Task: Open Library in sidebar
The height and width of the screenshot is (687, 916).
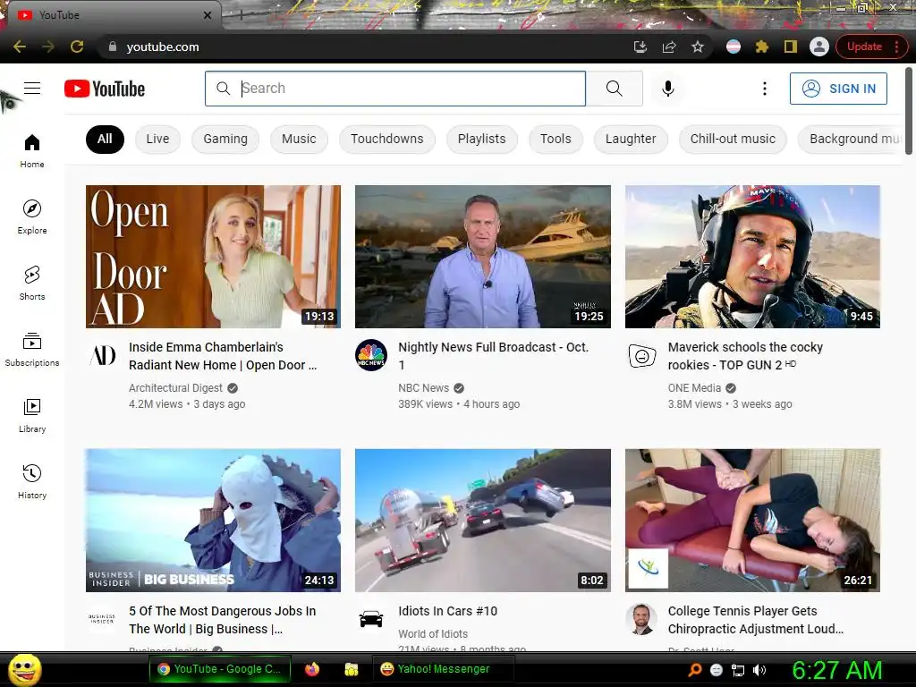Action: click(32, 415)
